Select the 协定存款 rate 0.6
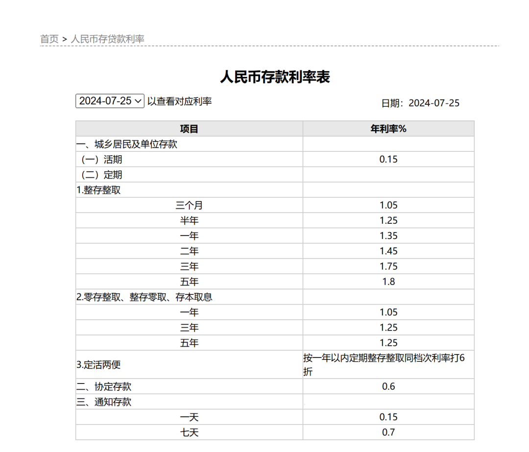Screen dimensions: 529x452 point(388,386)
